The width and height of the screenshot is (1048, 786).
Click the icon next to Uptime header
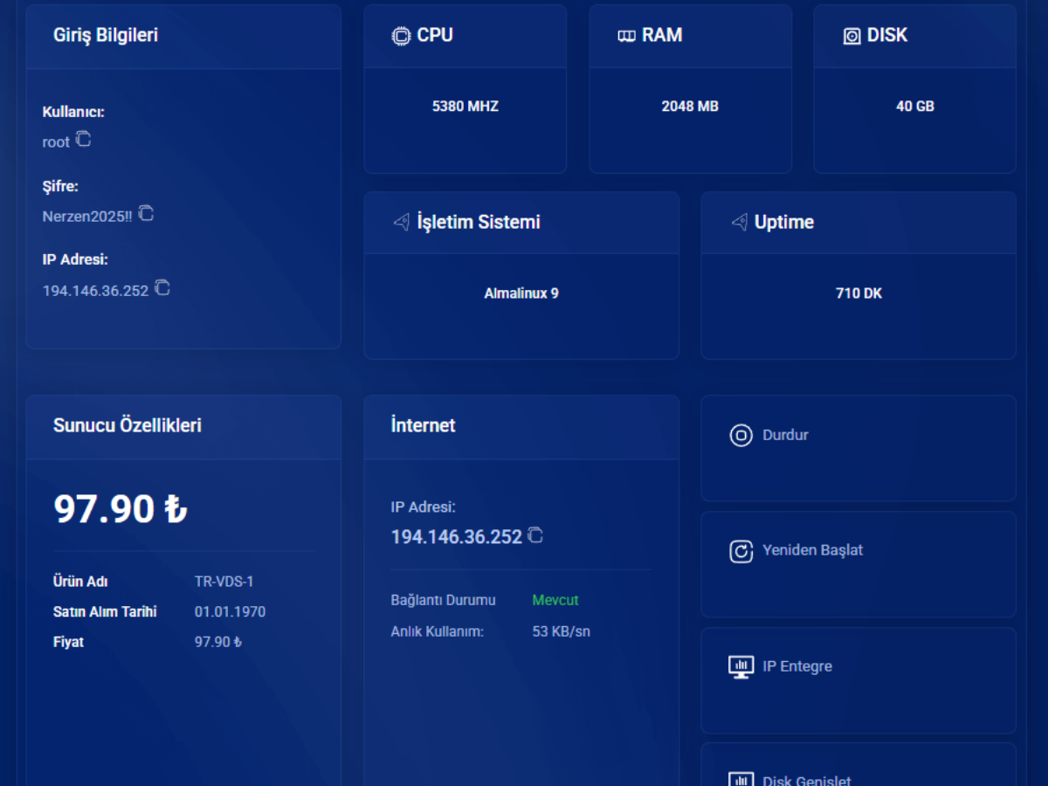(x=741, y=223)
